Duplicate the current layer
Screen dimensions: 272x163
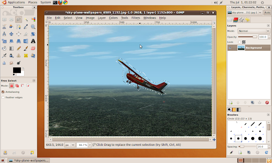click(x=253, y=102)
